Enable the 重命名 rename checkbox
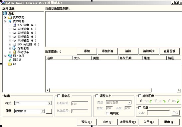The image size is (182, 127). pyautogui.click(x=59, y=96)
